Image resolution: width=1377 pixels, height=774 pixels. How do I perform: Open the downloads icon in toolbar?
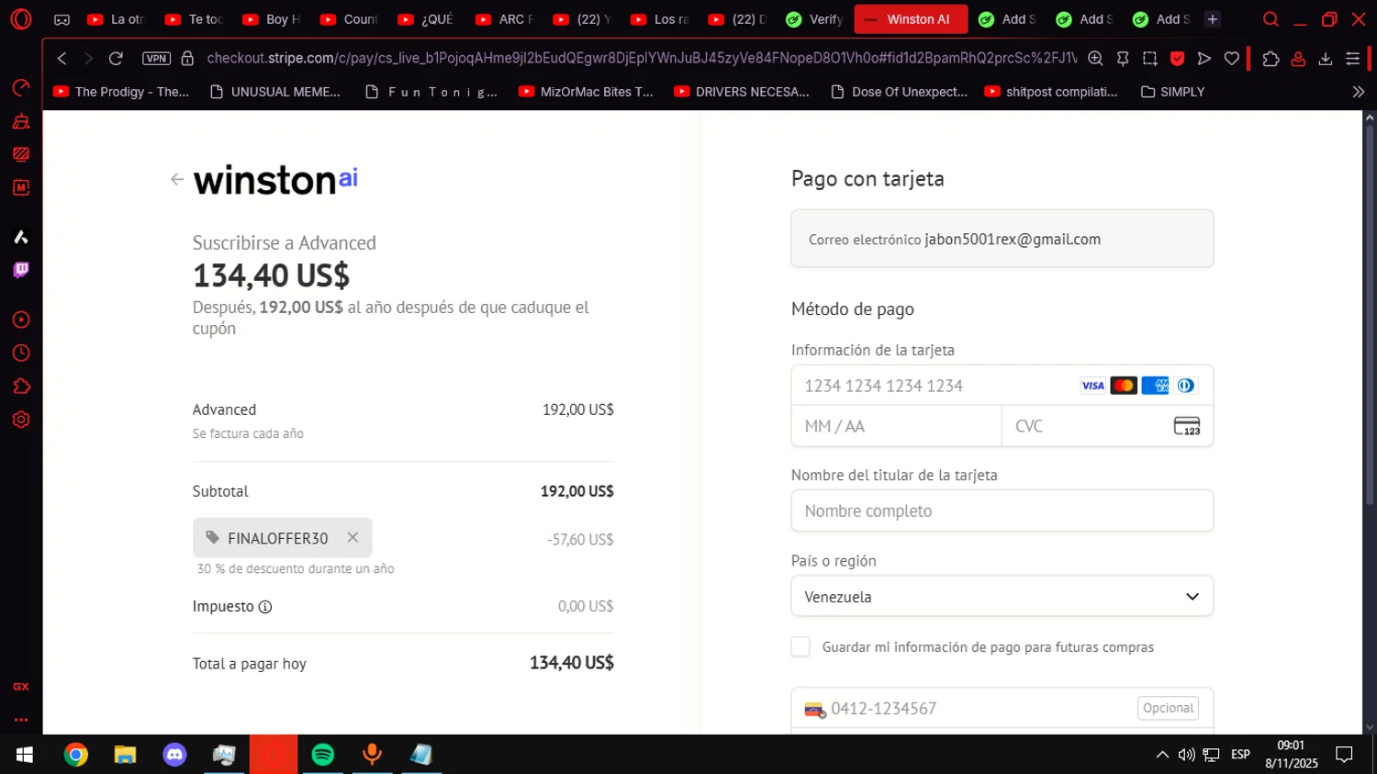click(1326, 58)
